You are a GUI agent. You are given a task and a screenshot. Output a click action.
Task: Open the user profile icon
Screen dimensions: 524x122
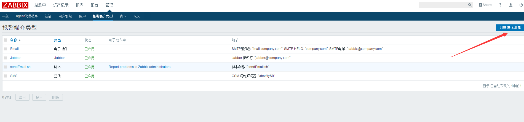pos(511,5)
